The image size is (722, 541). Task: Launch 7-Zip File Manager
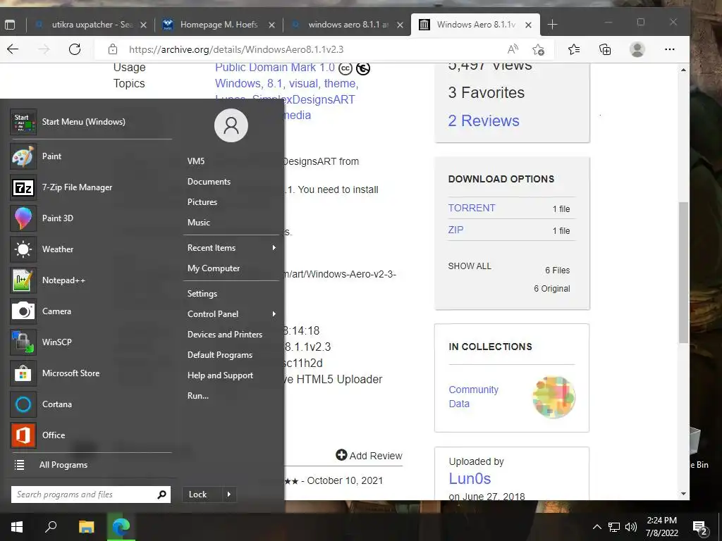(x=91, y=187)
